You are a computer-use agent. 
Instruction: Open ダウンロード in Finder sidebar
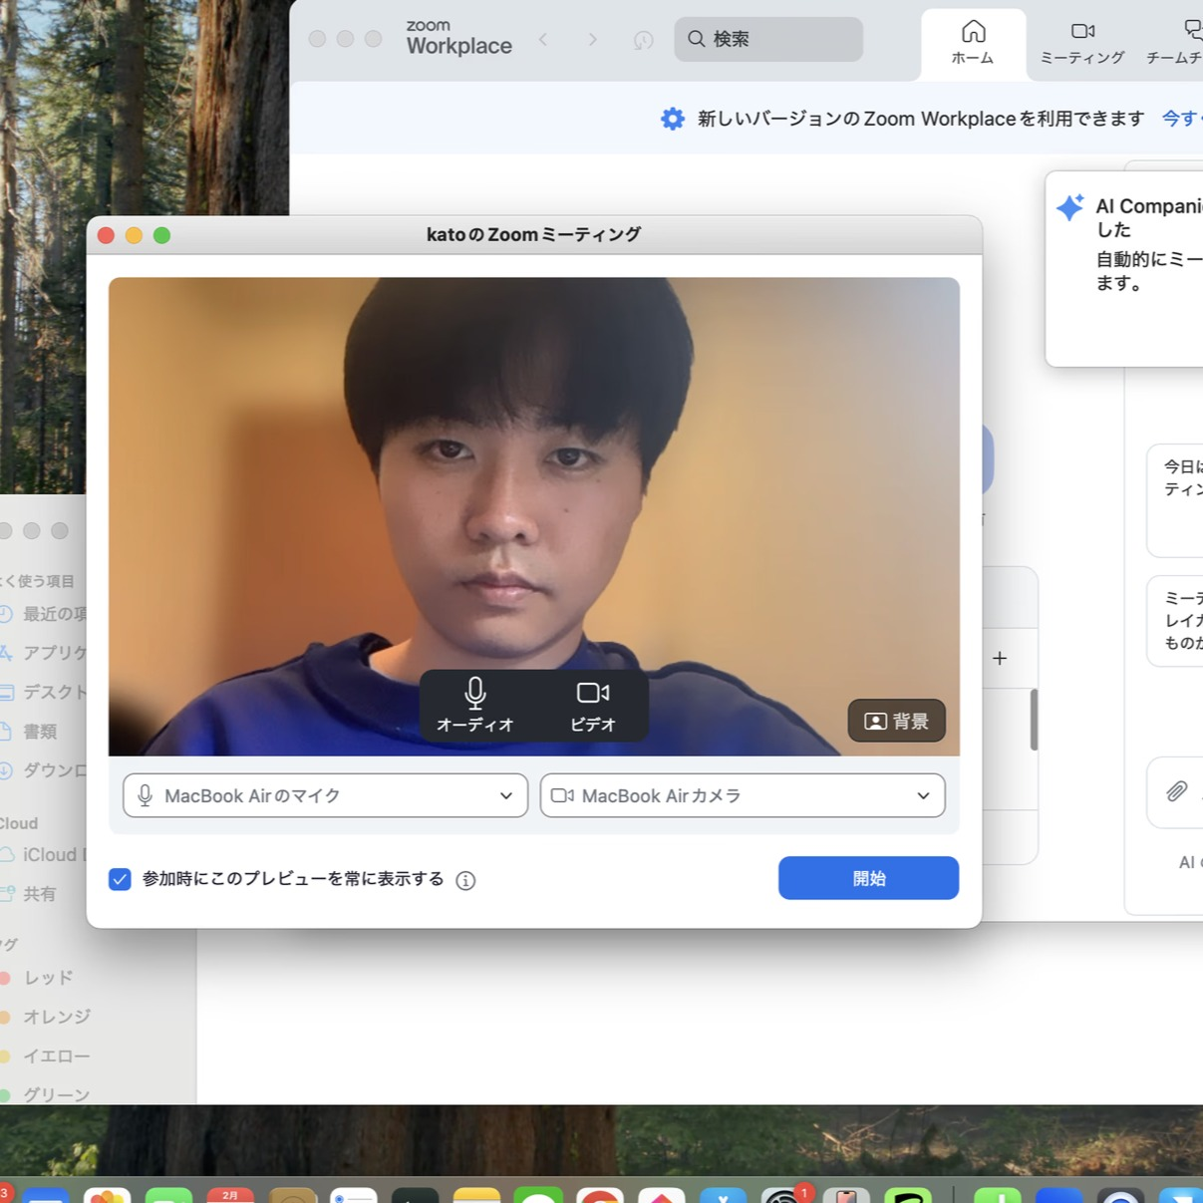[x=44, y=770]
